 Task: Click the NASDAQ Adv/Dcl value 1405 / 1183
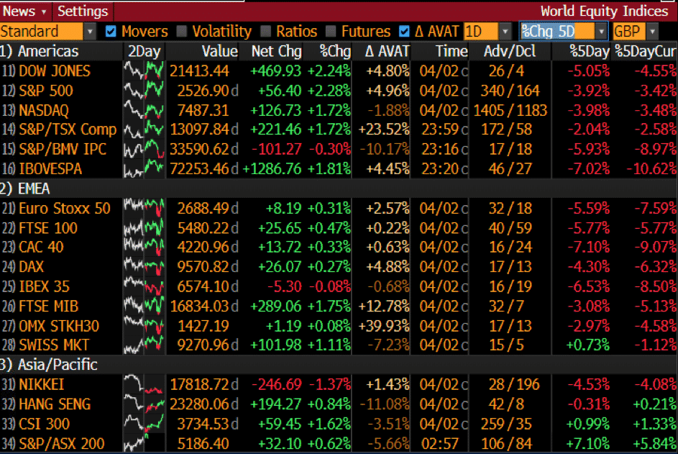(510, 110)
